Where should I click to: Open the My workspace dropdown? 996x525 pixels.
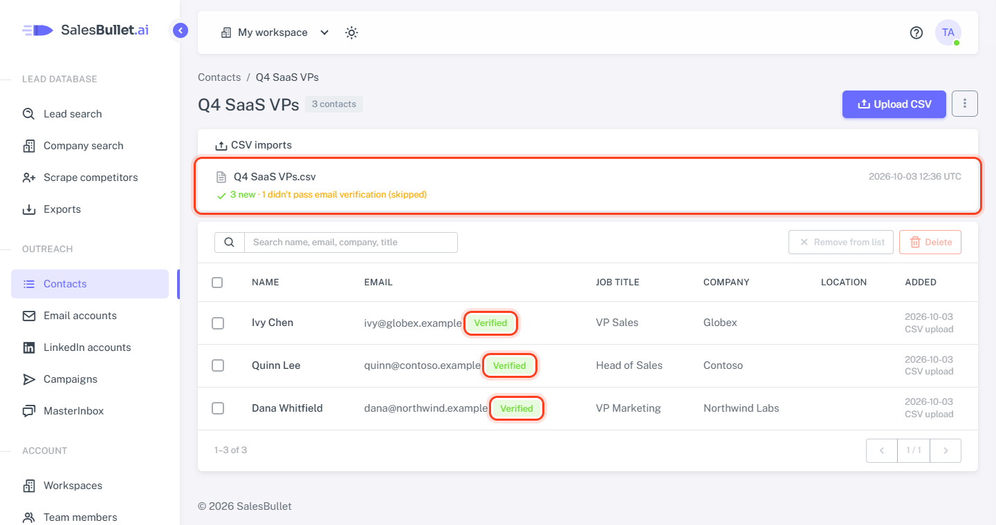pos(275,32)
